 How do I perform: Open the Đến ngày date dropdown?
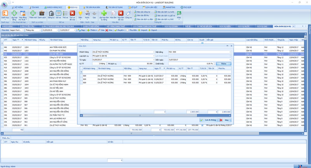click(x=230, y=60)
